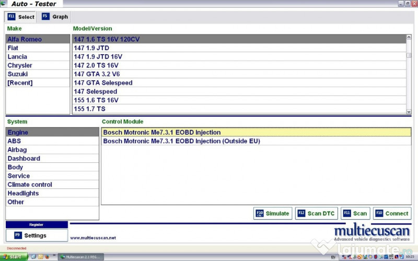Select the 147 1.9 JTD model
This screenshot has width=418, height=261.
(239, 48)
